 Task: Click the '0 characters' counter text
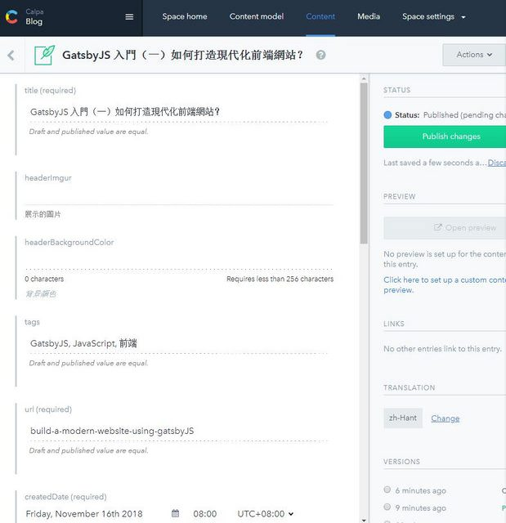(x=44, y=279)
